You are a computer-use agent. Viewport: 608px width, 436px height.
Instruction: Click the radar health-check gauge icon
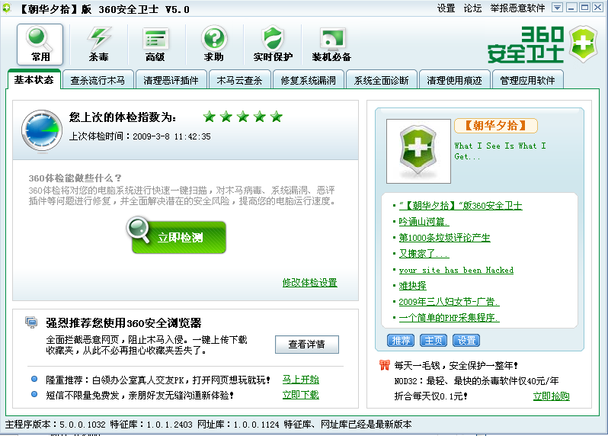[x=41, y=130]
